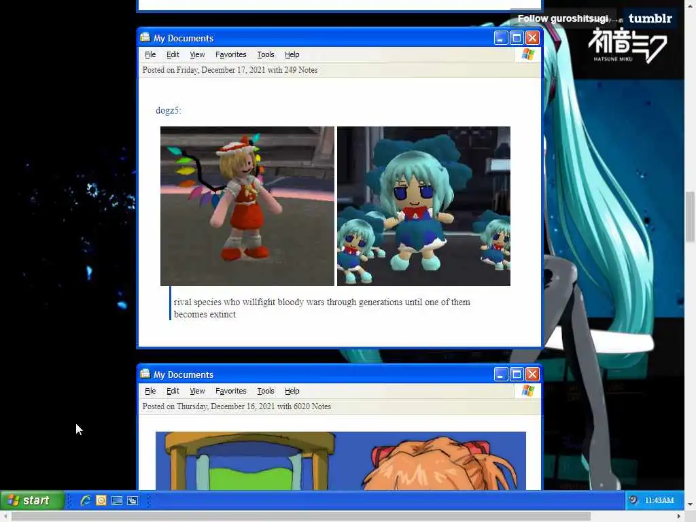
Task: Open the Internet Explorer icon in the taskbar
Action: (85, 500)
